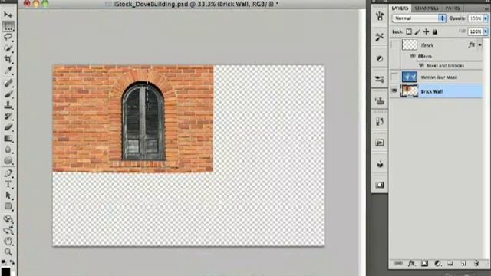491x276 pixels.
Task: Create a new layer group
Action: pyautogui.click(x=450, y=264)
